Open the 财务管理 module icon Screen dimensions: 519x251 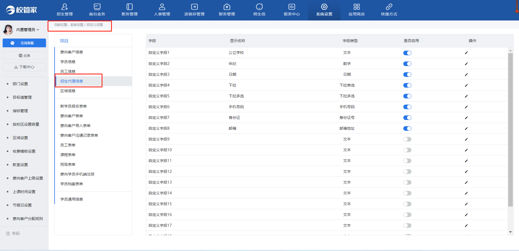click(x=227, y=7)
